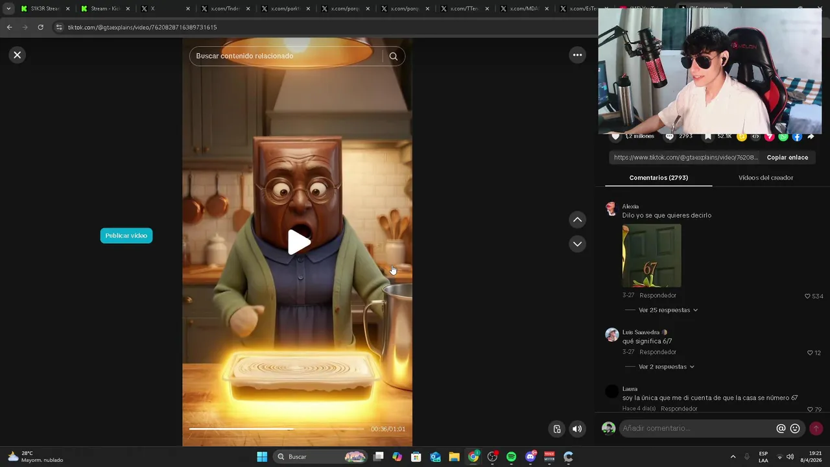The image size is (830, 467).
Task: Go back in the browser
Action: click(9, 27)
